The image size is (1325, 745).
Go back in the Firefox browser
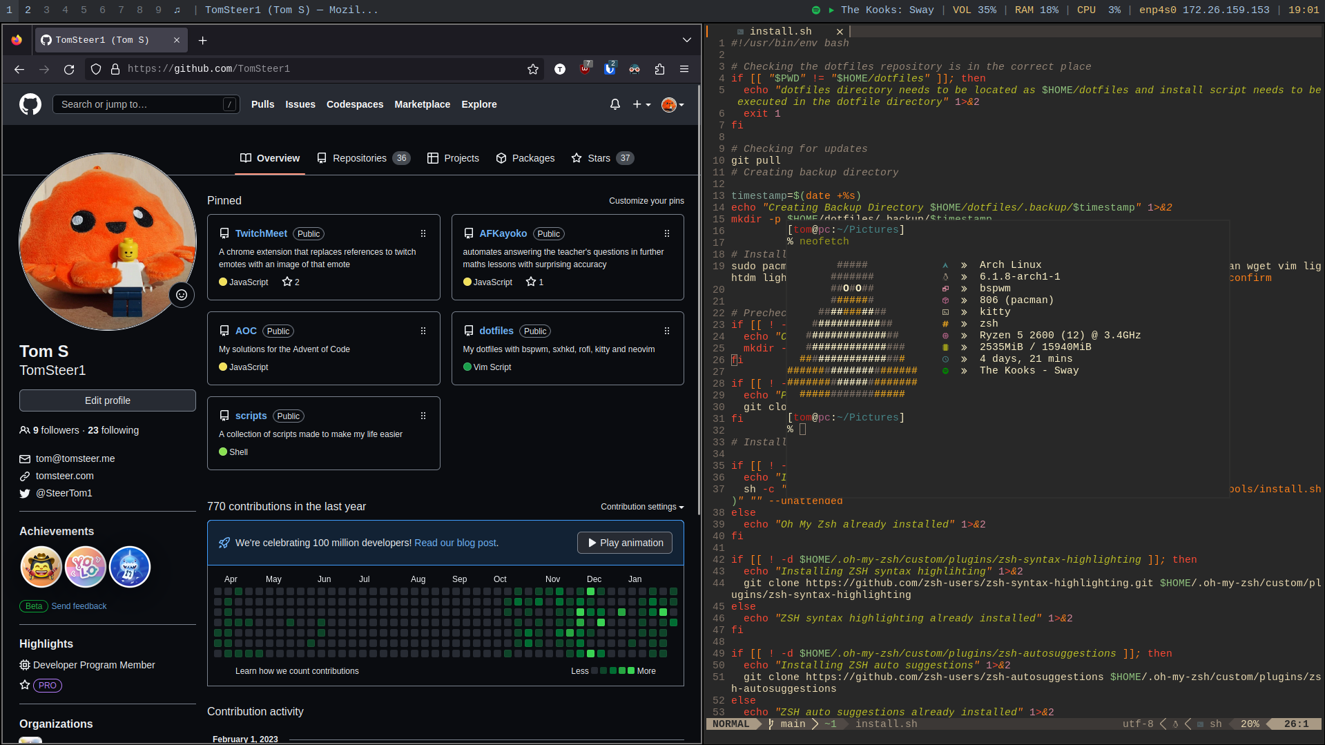(x=19, y=69)
